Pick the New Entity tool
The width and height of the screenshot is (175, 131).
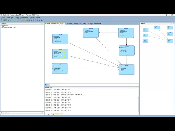(x=4, y=20)
